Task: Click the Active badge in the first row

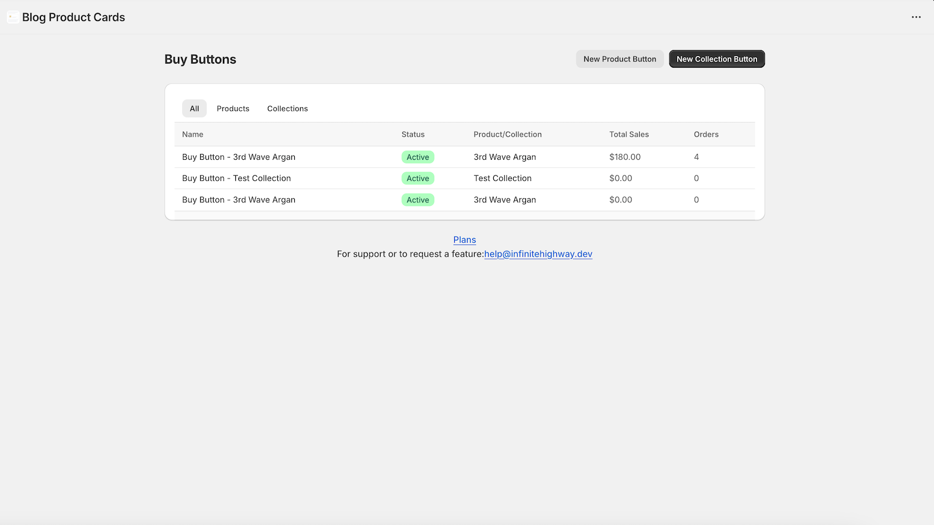Action: (417, 157)
